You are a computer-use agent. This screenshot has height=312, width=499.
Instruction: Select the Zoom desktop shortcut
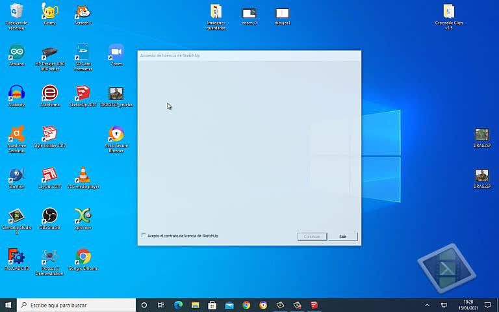[116, 53]
